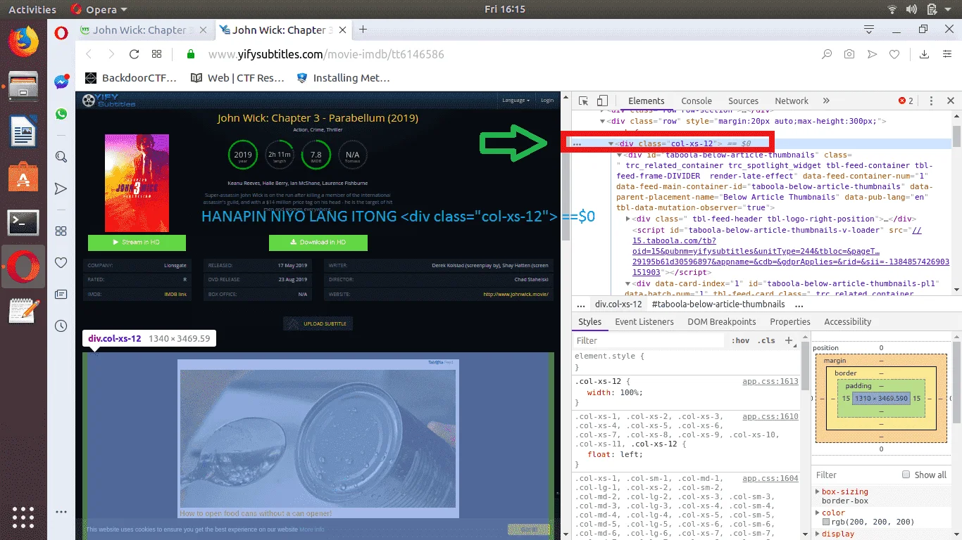Screen dimensions: 962x540
Task: Open the Accessibility pane
Action: tap(847, 321)
